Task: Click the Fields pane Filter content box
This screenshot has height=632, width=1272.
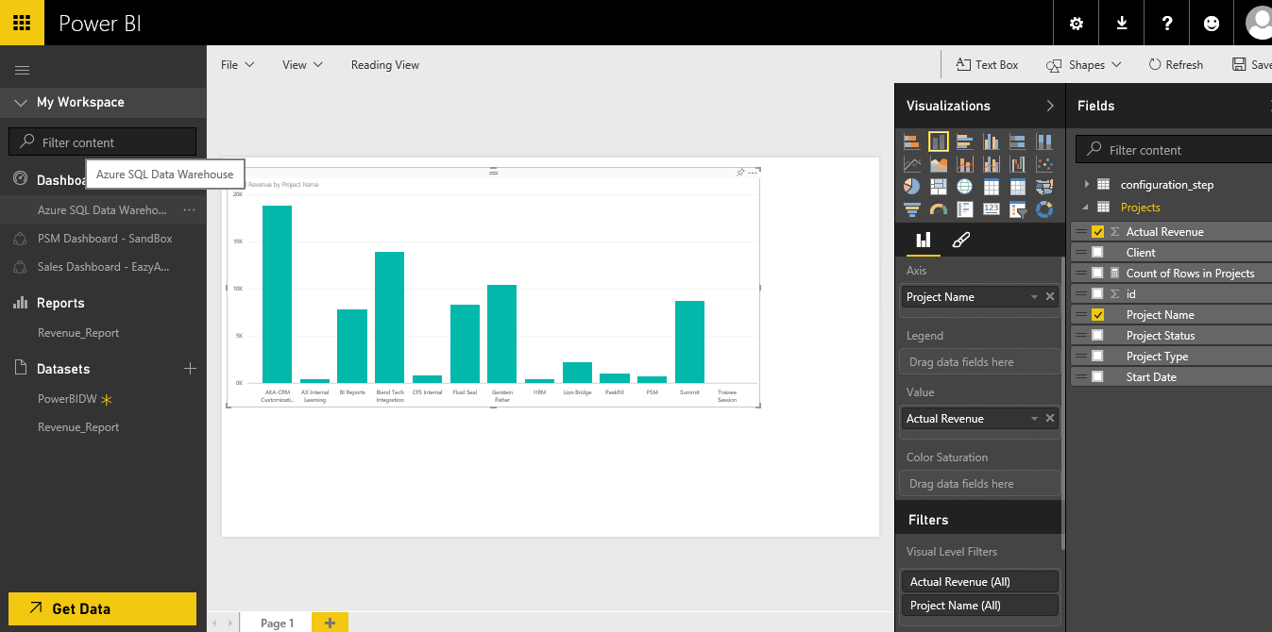Action: click(x=1174, y=149)
